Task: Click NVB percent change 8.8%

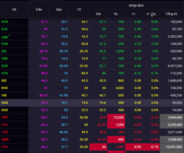Action: point(155,22)
